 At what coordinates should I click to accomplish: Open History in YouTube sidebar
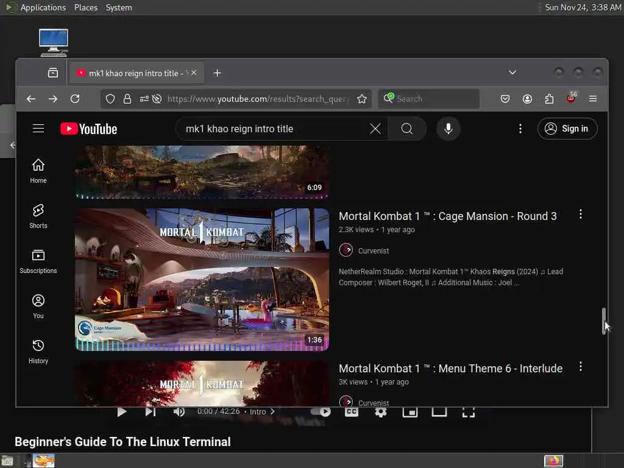(x=38, y=352)
